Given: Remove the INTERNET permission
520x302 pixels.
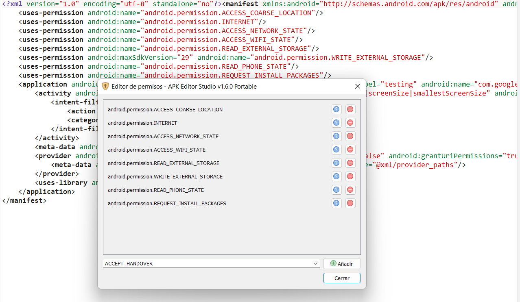Looking at the screenshot, I should tap(350, 123).
